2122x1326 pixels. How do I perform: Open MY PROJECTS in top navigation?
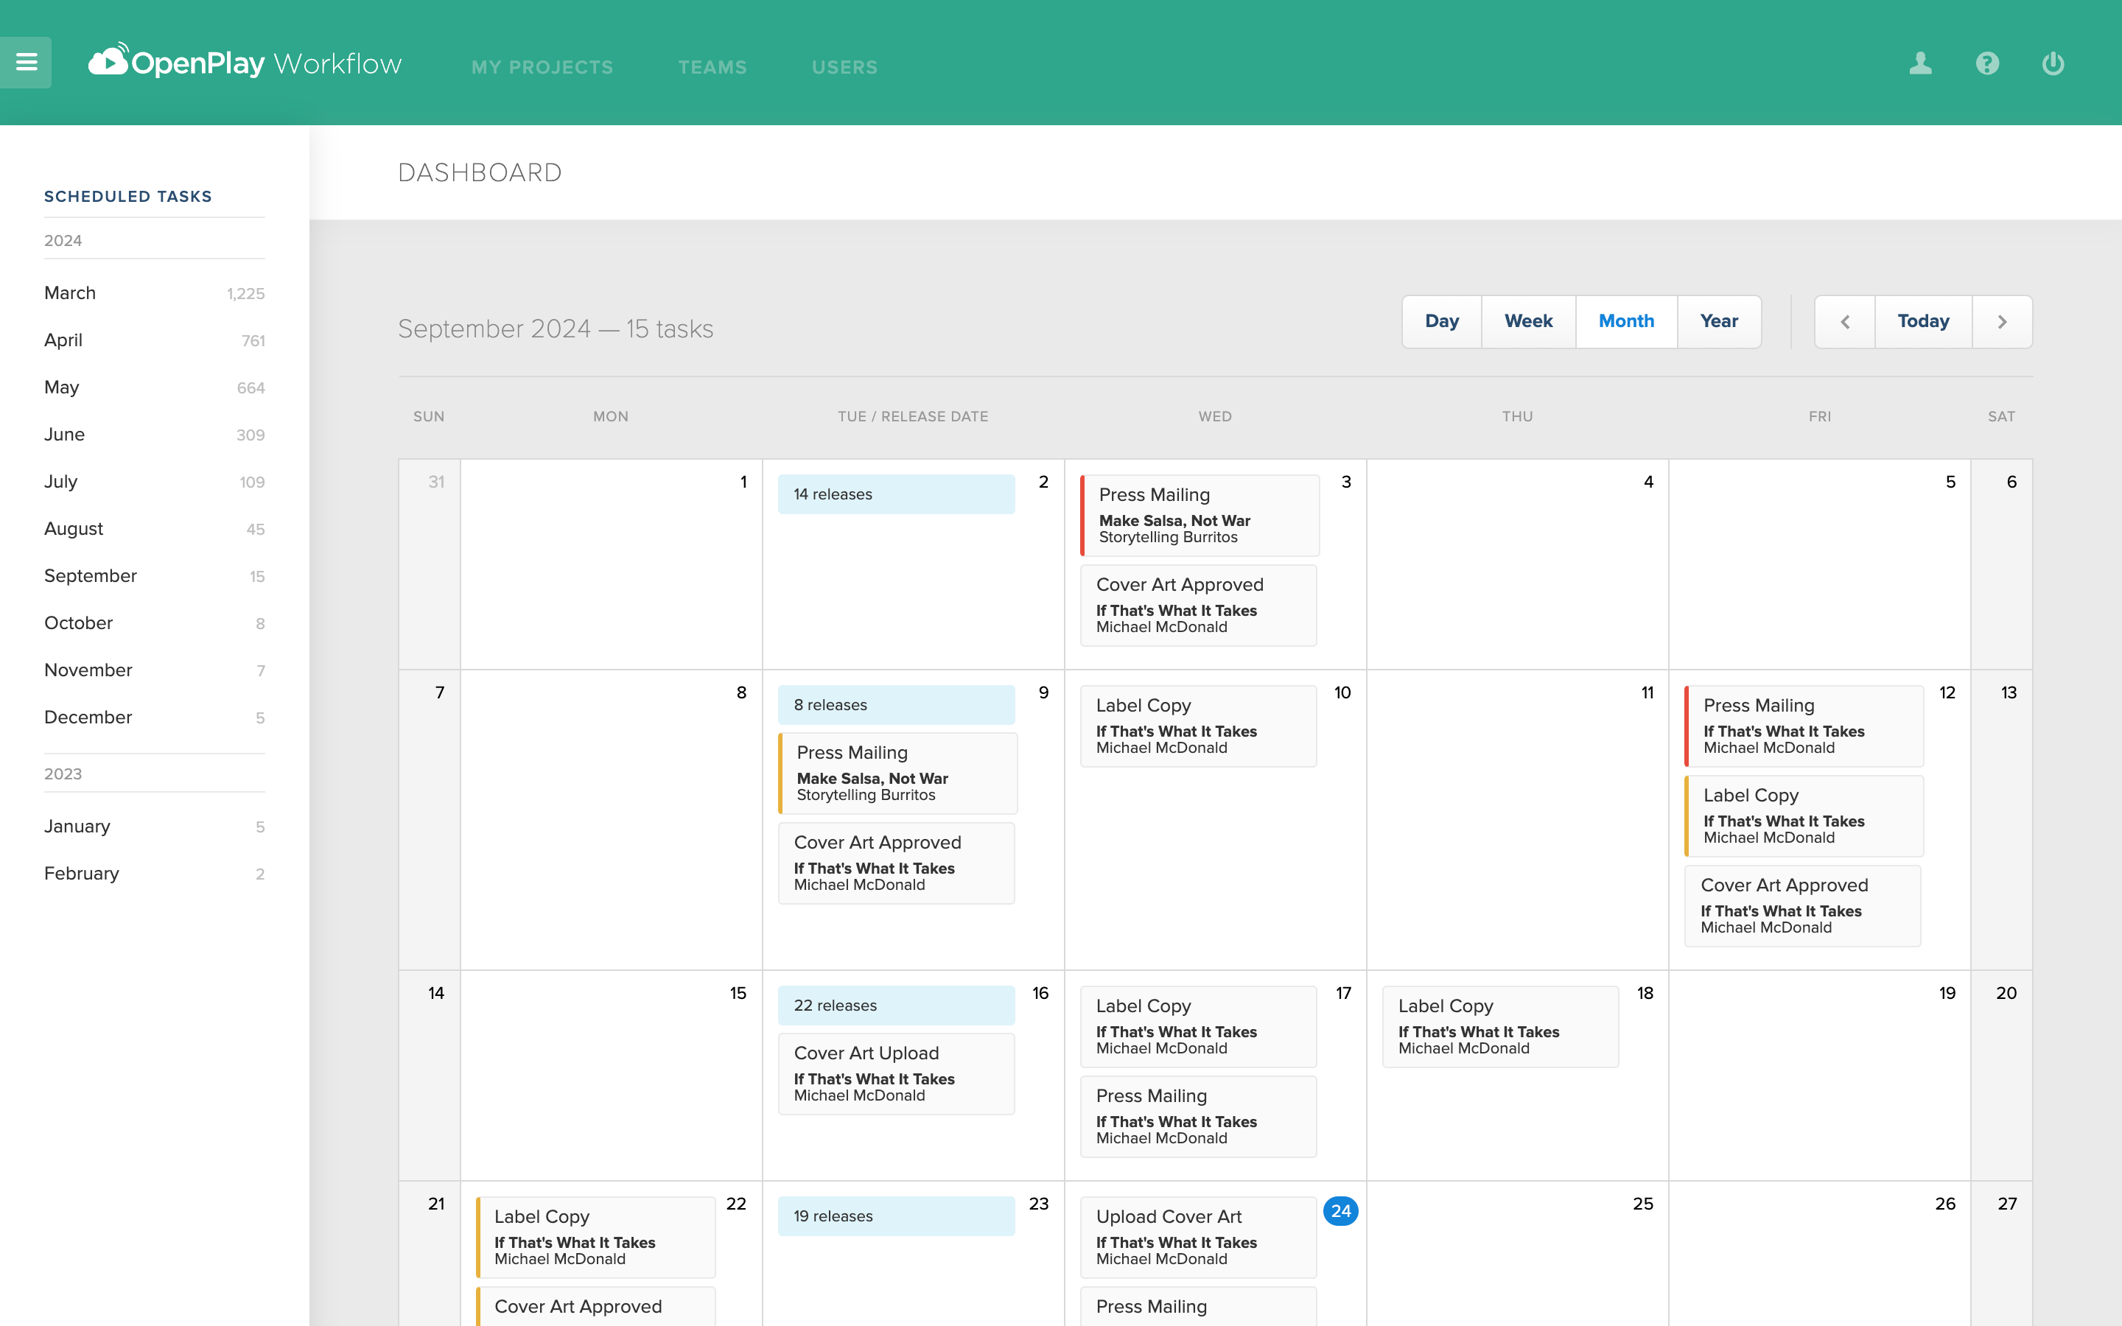pyautogui.click(x=542, y=68)
